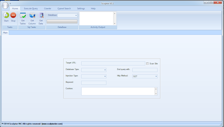This screenshot has height=127, width=224.
Task: Click inside the Target URL field
Action: (x=113, y=63)
